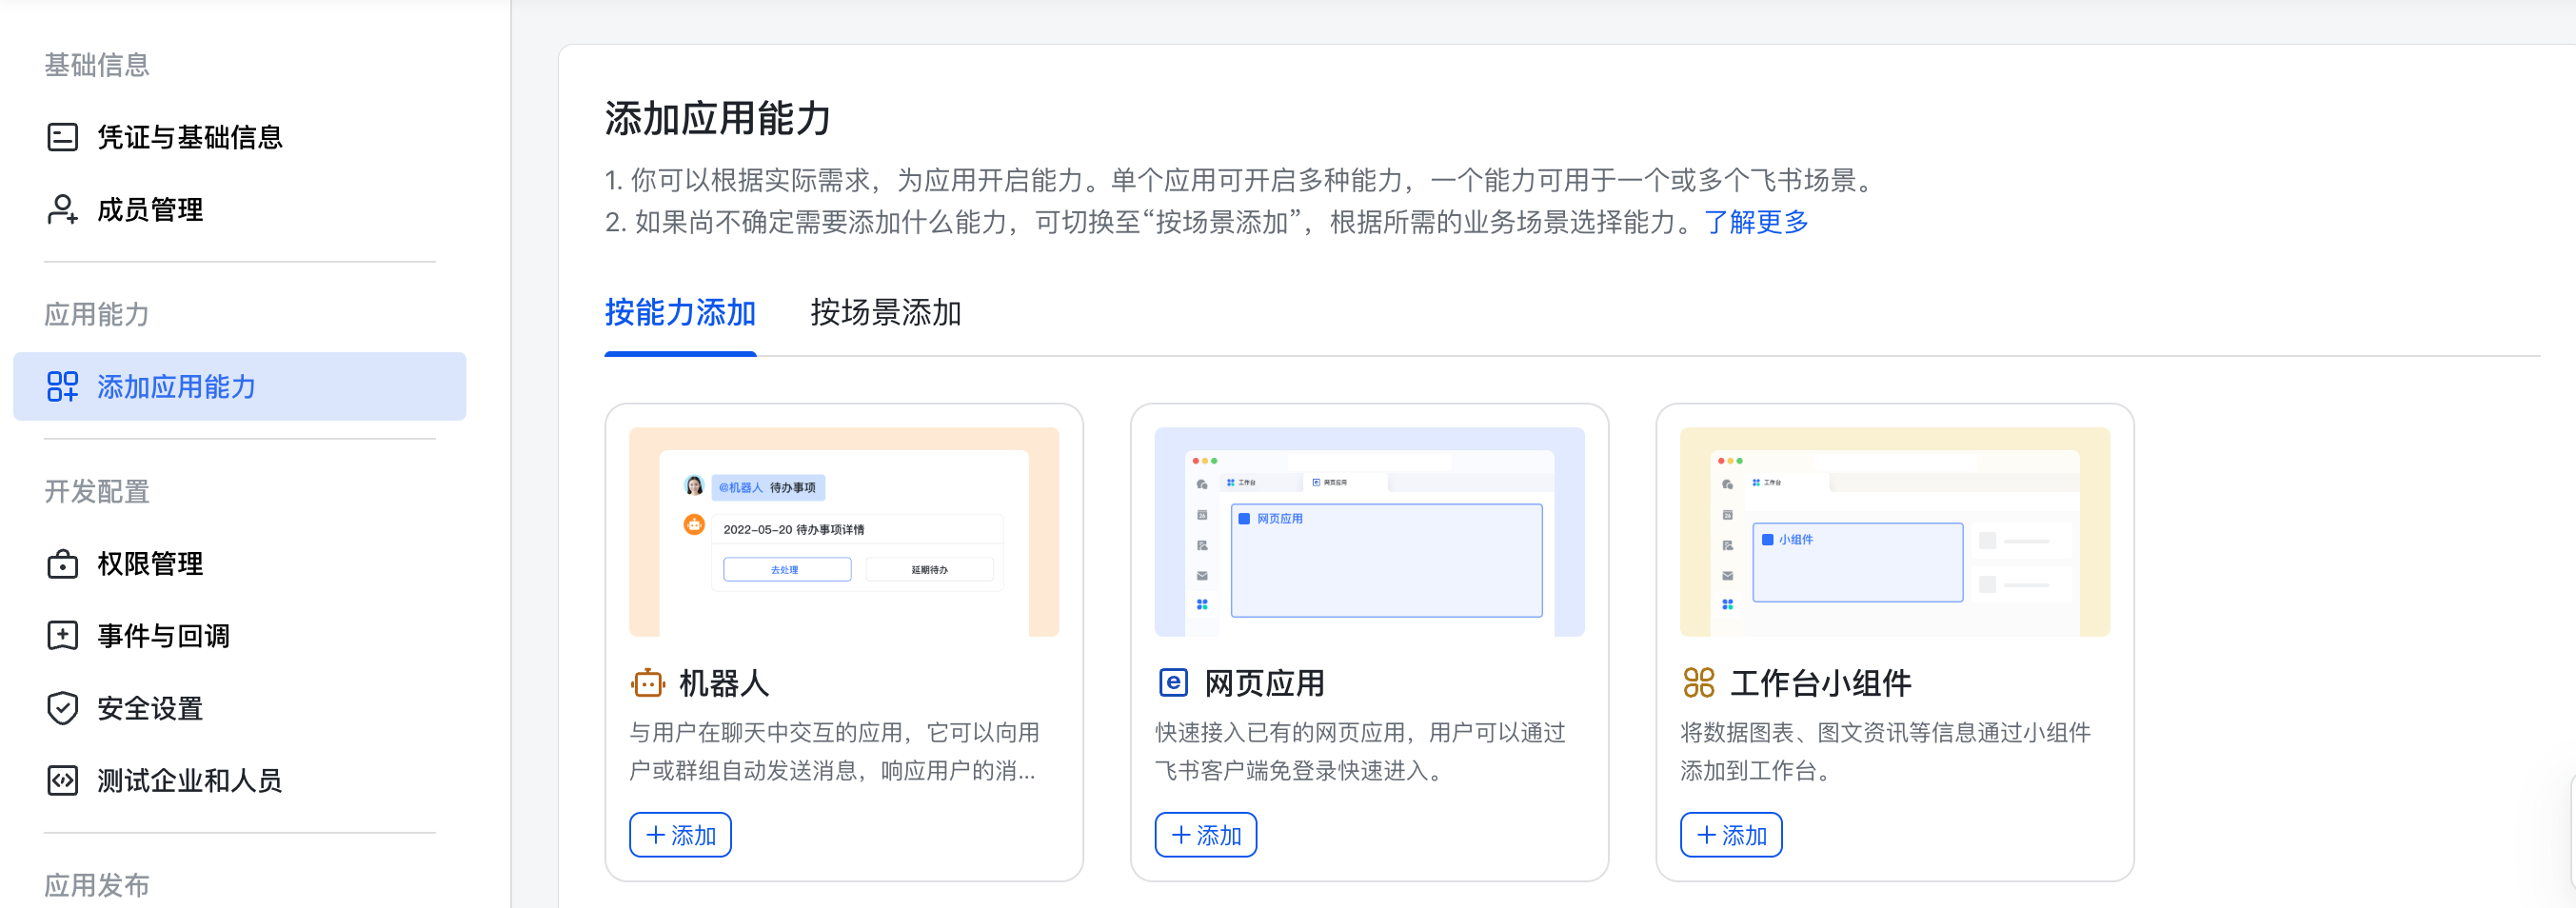Click the 网页应用 preview thumbnail
The image size is (2576, 908).
(x=1369, y=532)
